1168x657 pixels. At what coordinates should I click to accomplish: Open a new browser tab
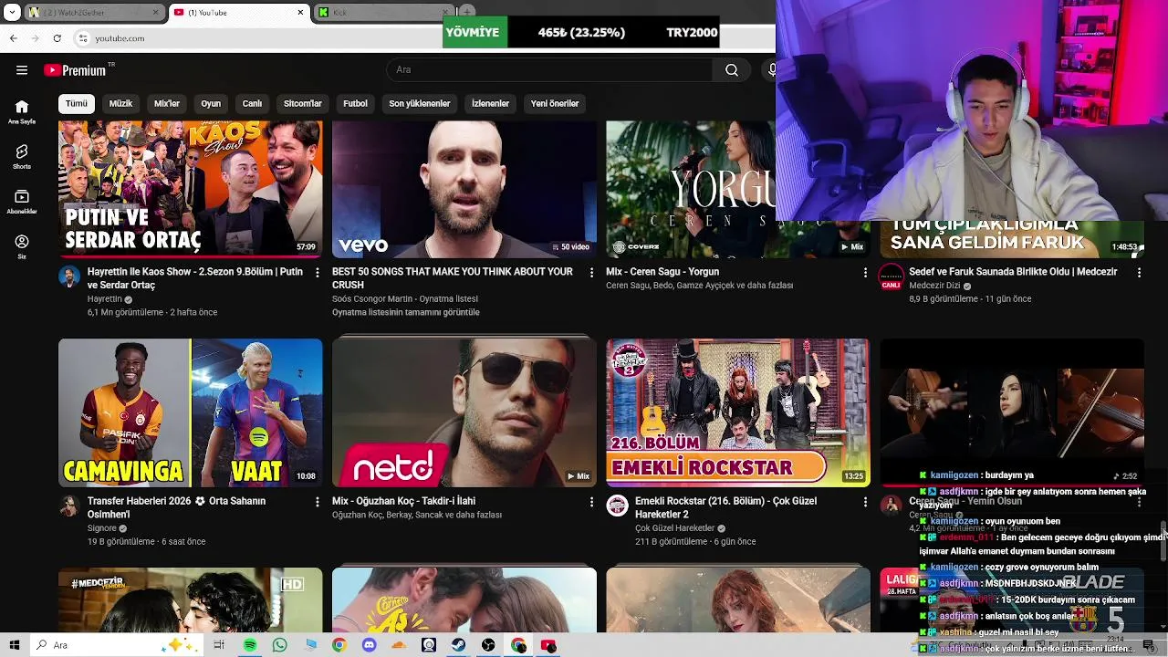pyautogui.click(x=467, y=13)
